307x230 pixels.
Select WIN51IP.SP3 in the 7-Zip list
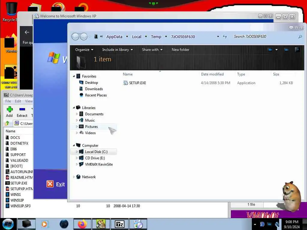pos(20,206)
